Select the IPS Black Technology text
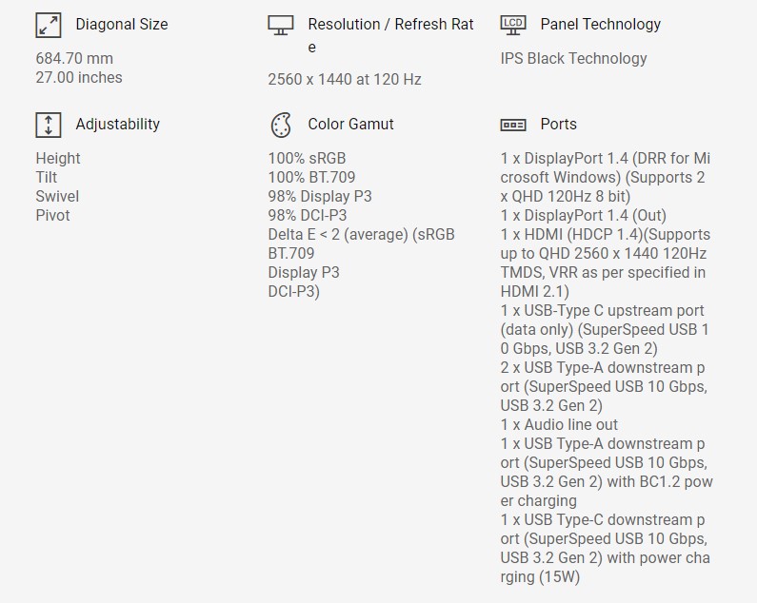 [573, 59]
